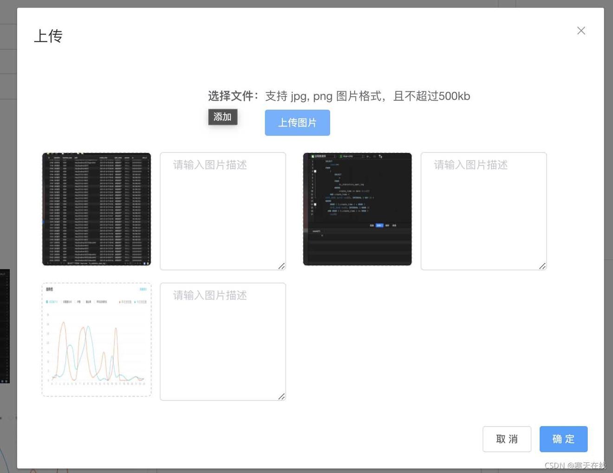Click the dark 添加 tooltip label
Screen dimensions: 613x473
click(222, 117)
